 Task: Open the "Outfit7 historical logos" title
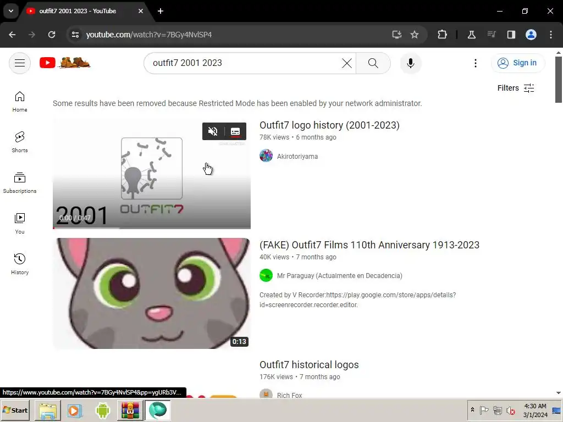309,365
